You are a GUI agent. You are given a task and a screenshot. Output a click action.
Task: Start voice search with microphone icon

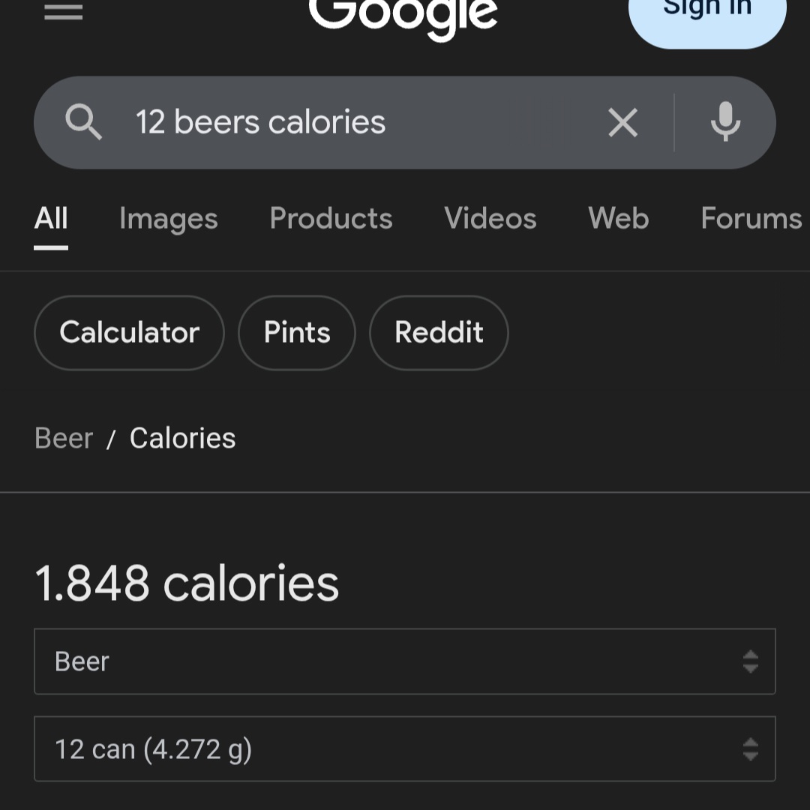pos(725,122)
